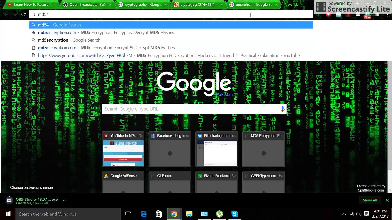Choose md5encryption.com bookmarked suggestion
Image resolution: width=392 pixels, height=220 pixels.
(x=171, y=32)
